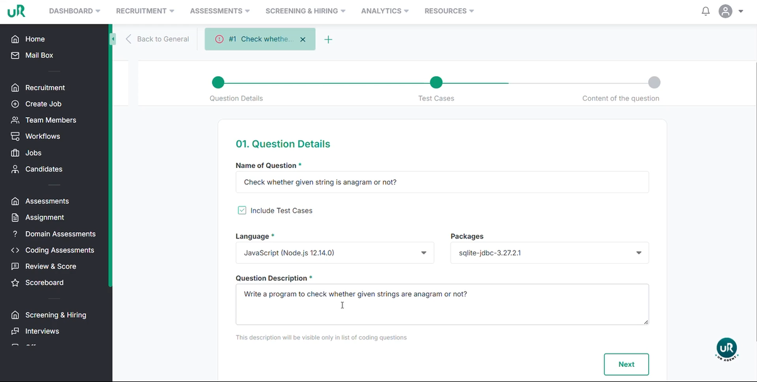The image size is (757, 382).
Task: Open the UR Agent chat bubble
Action: [x=726, y=349]
